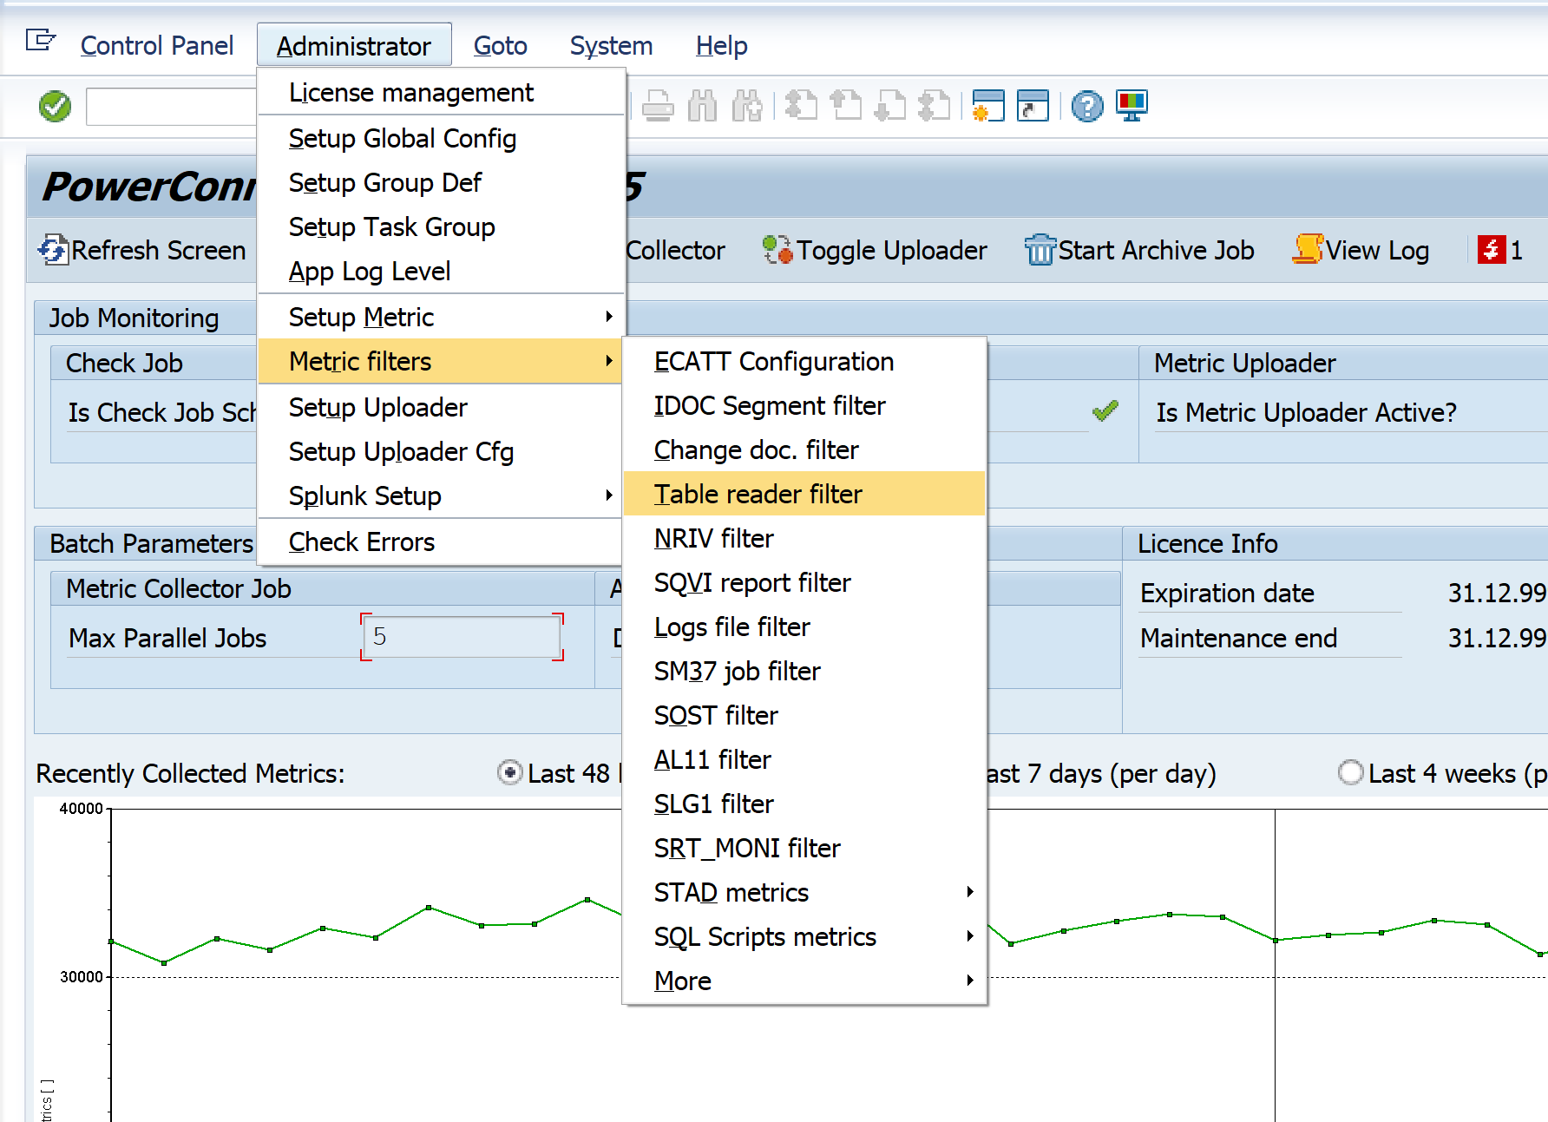Open Customize Local Layout monitor icon

click(x=1131, y=106)
